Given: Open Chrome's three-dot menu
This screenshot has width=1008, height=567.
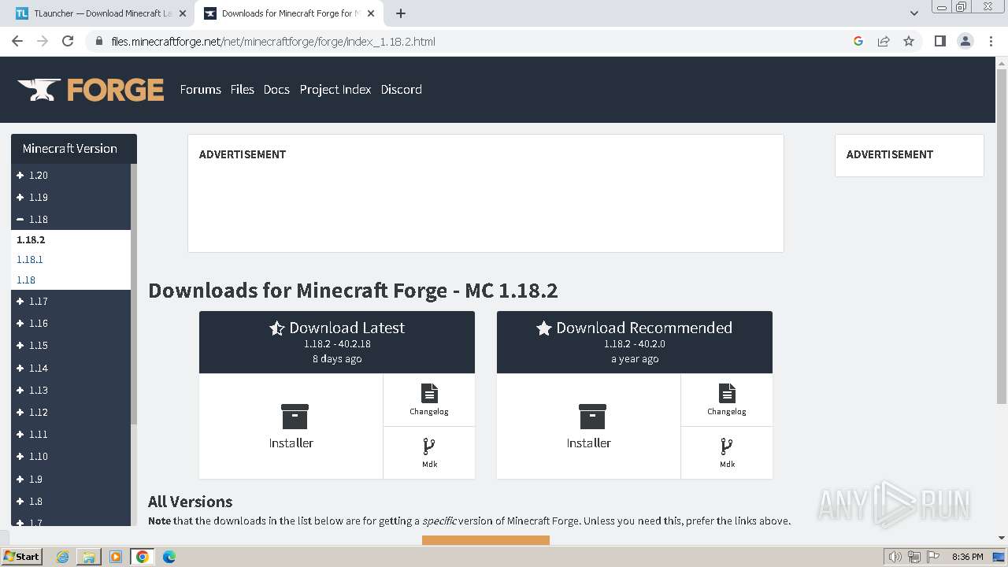Looking at the screenshot, I should [x=991, y=41].
